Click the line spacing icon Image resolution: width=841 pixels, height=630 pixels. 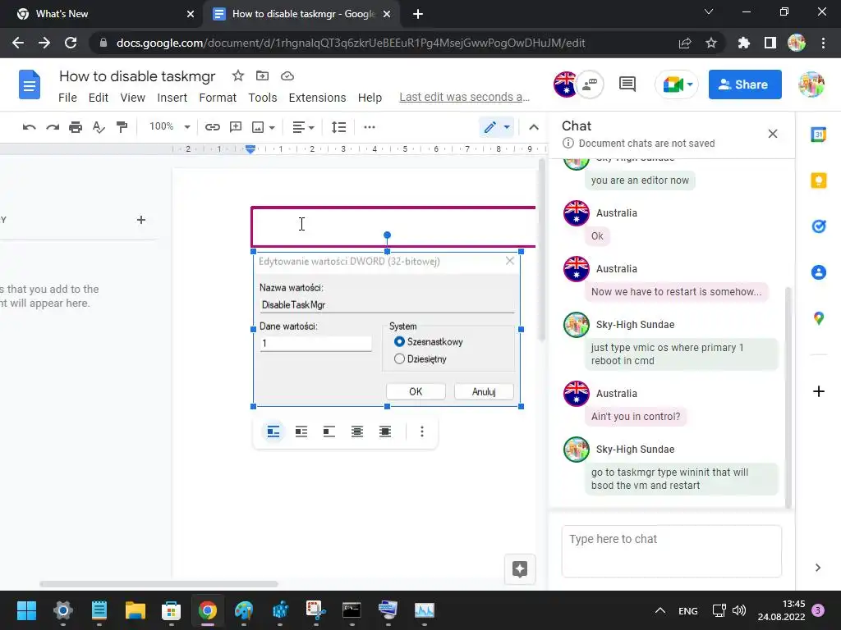338,127
